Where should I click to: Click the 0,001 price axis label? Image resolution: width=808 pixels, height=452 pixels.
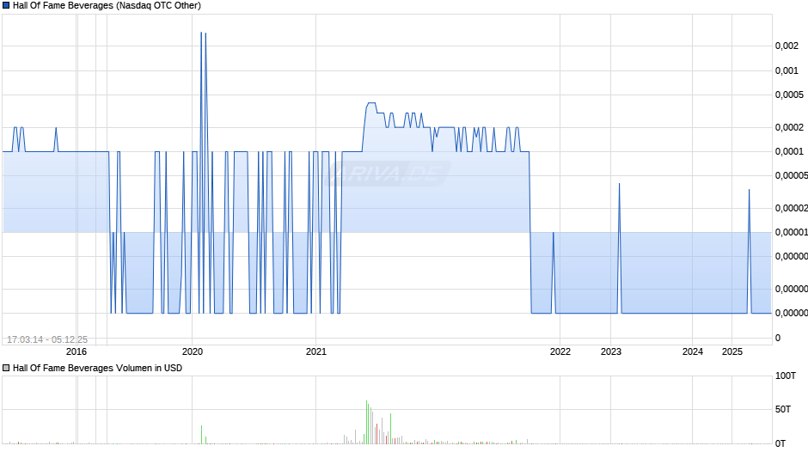click(787, 71)
